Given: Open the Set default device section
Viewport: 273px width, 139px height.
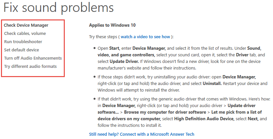Looking at the screenshot, I should point(21,50).
